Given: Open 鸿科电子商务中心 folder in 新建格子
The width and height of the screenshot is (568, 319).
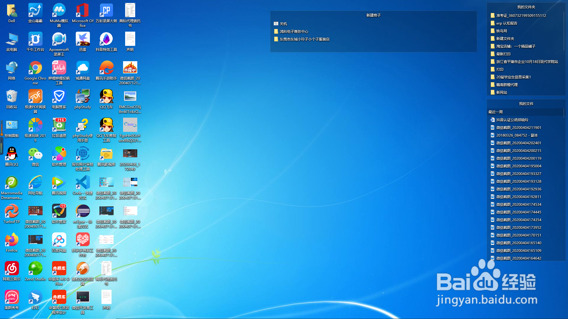Looking at the screenshot, I should (x=291, y=31).
